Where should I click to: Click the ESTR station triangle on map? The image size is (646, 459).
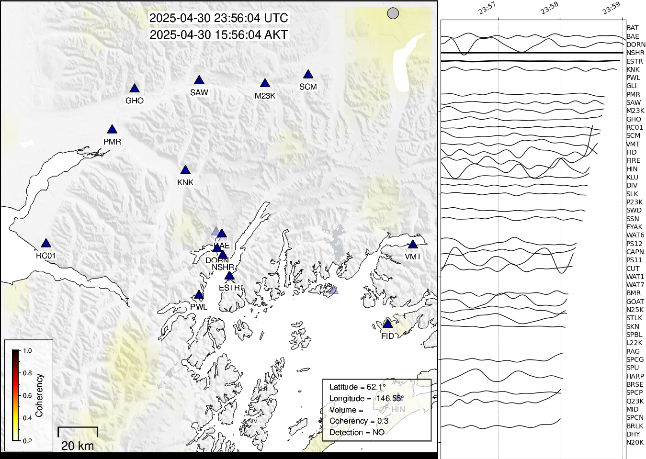[x=229, y=276]
